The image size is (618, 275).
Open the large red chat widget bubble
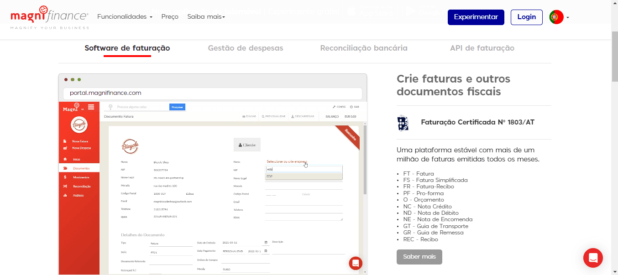click(593, 258)
